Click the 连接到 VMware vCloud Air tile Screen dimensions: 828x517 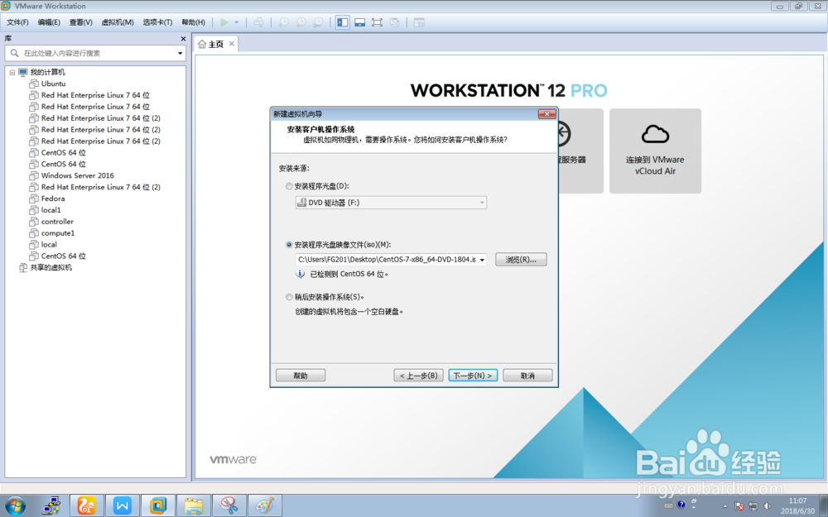(655, 151)
